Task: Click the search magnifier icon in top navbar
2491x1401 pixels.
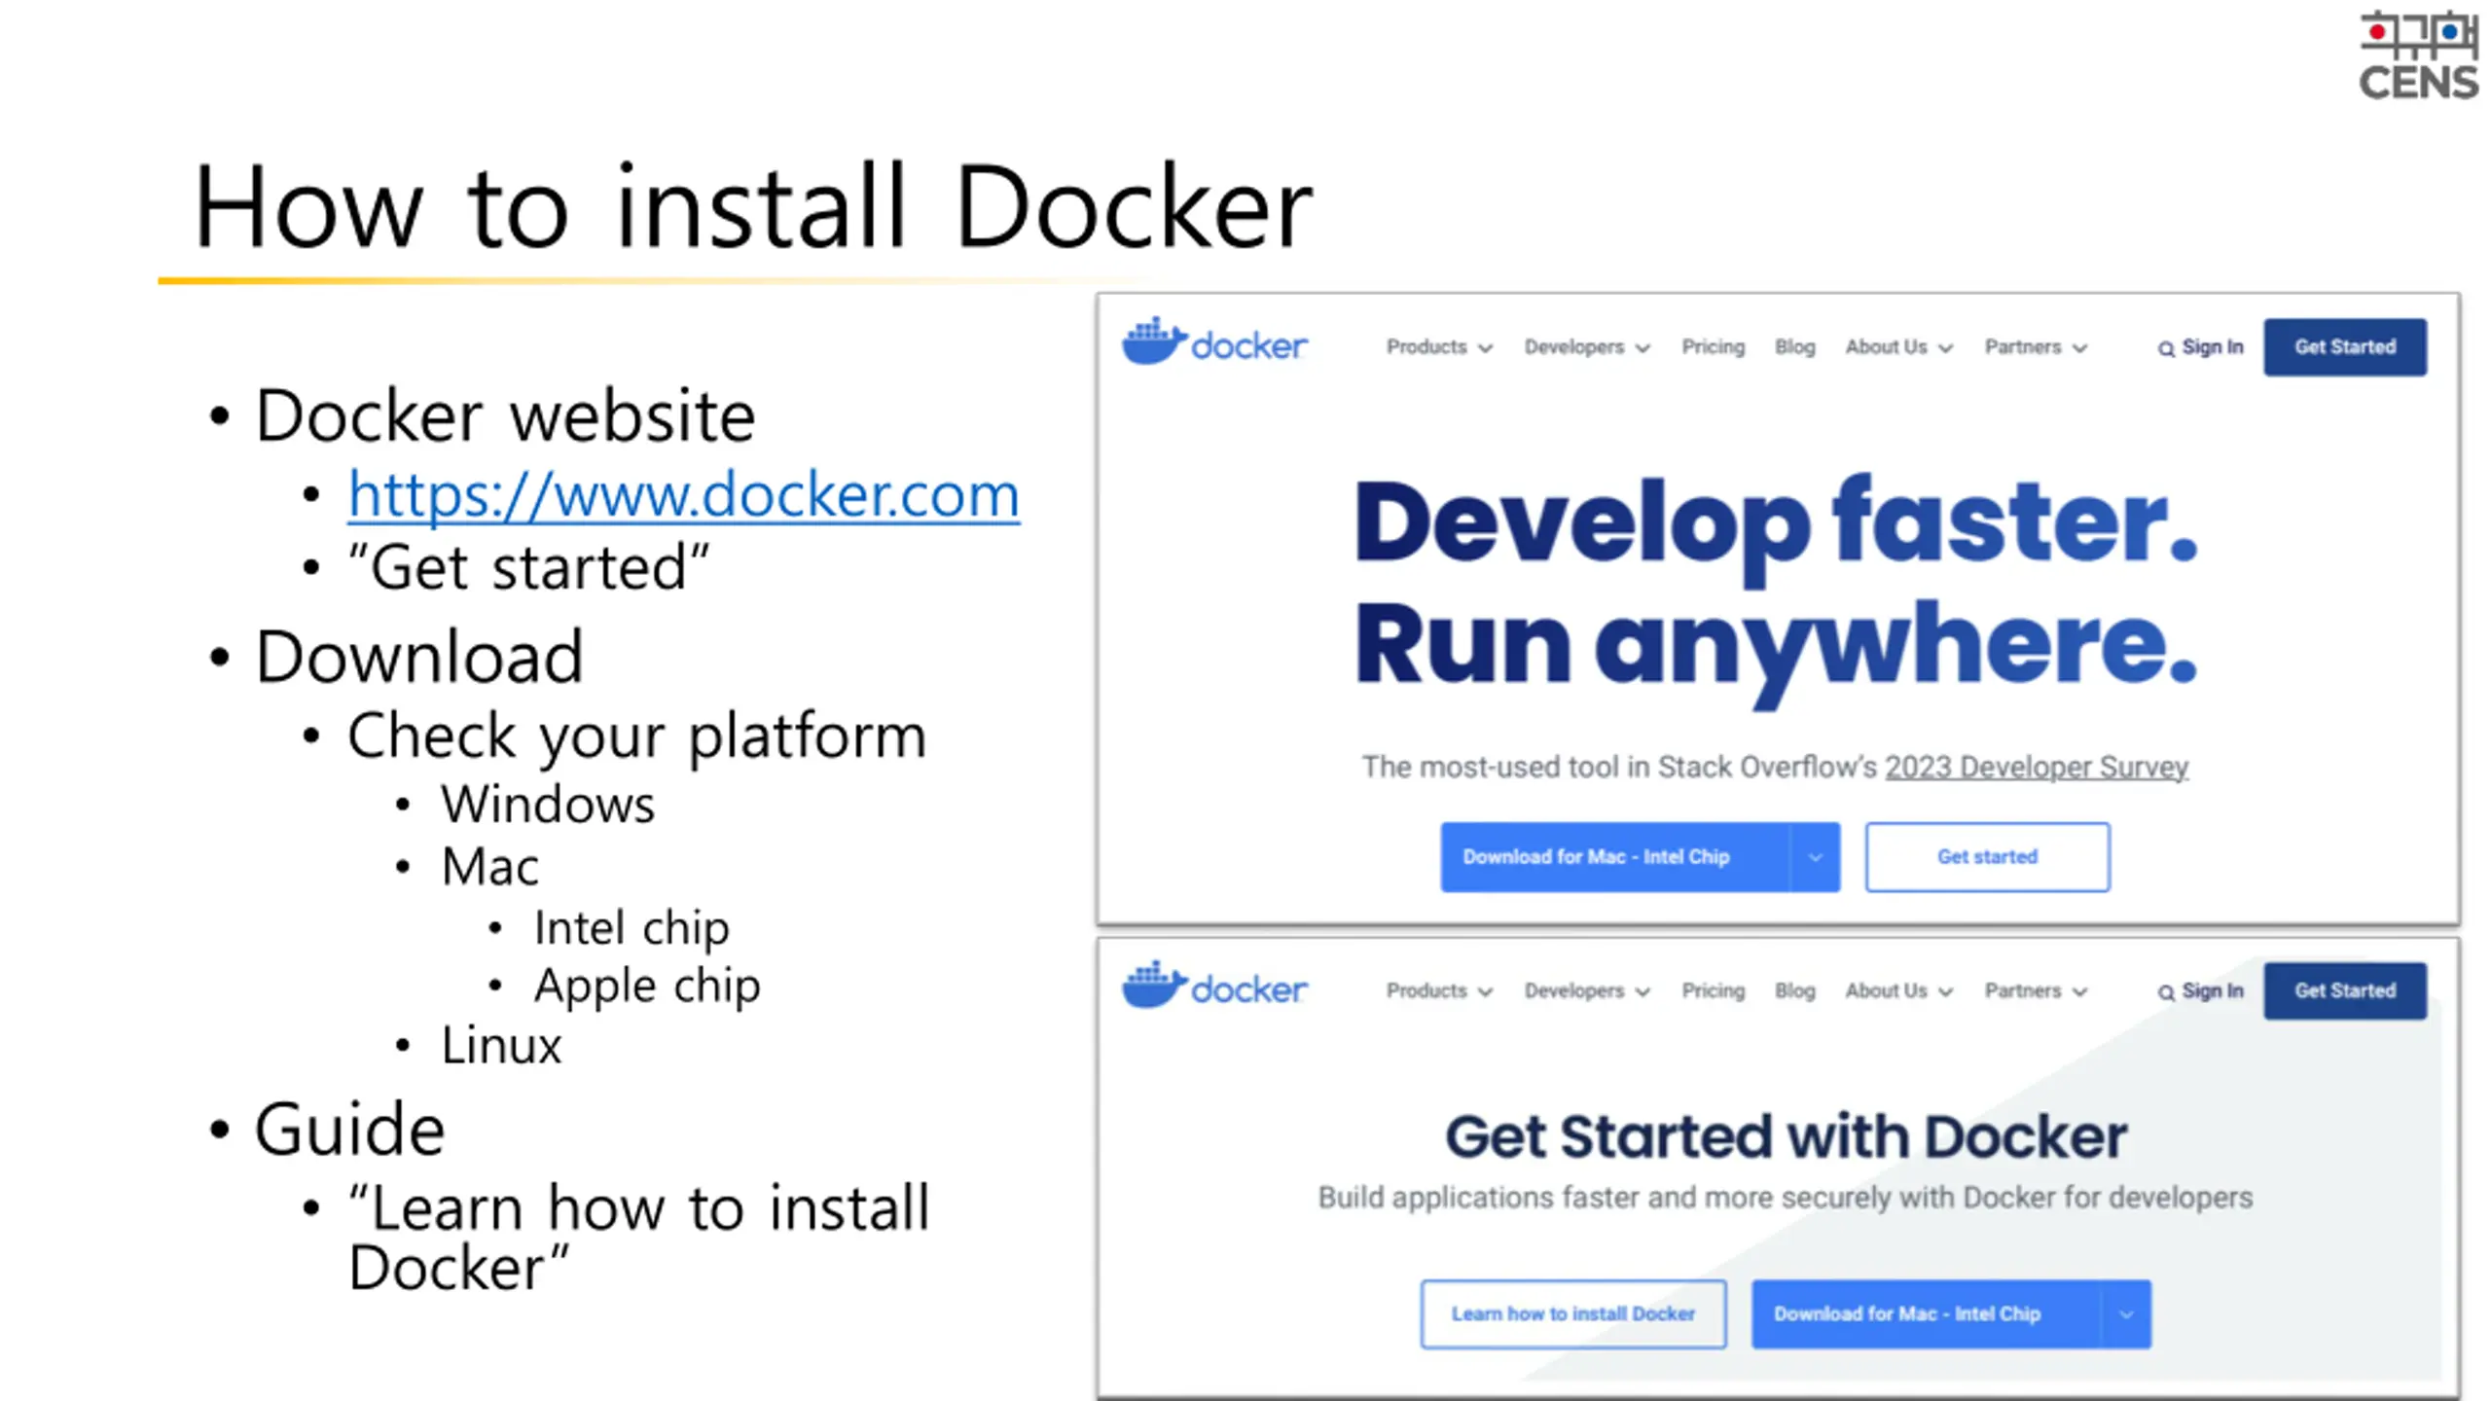Action: pos(2166,349)
